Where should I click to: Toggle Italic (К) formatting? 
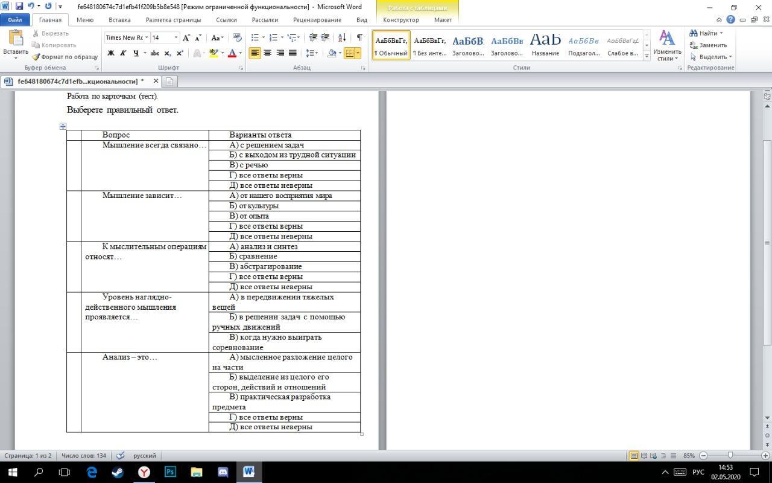point(123,53)
